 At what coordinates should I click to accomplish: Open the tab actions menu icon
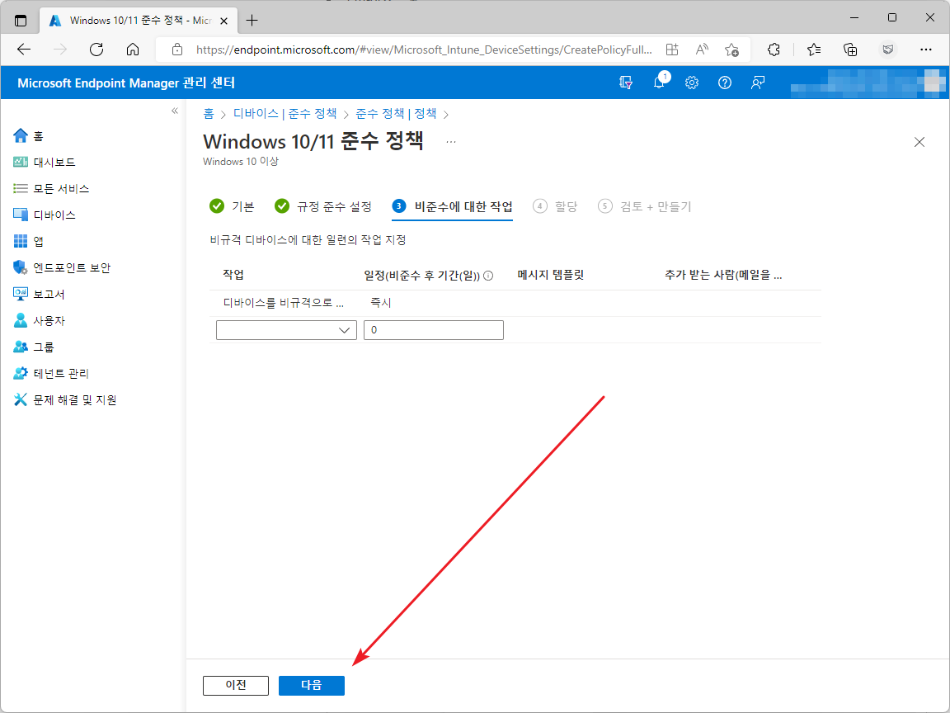pyautogui.click(x=21, y=21)
